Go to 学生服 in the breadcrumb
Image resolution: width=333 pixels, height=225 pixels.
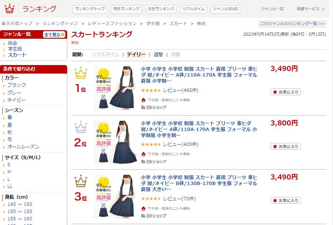tap(153, 23)
